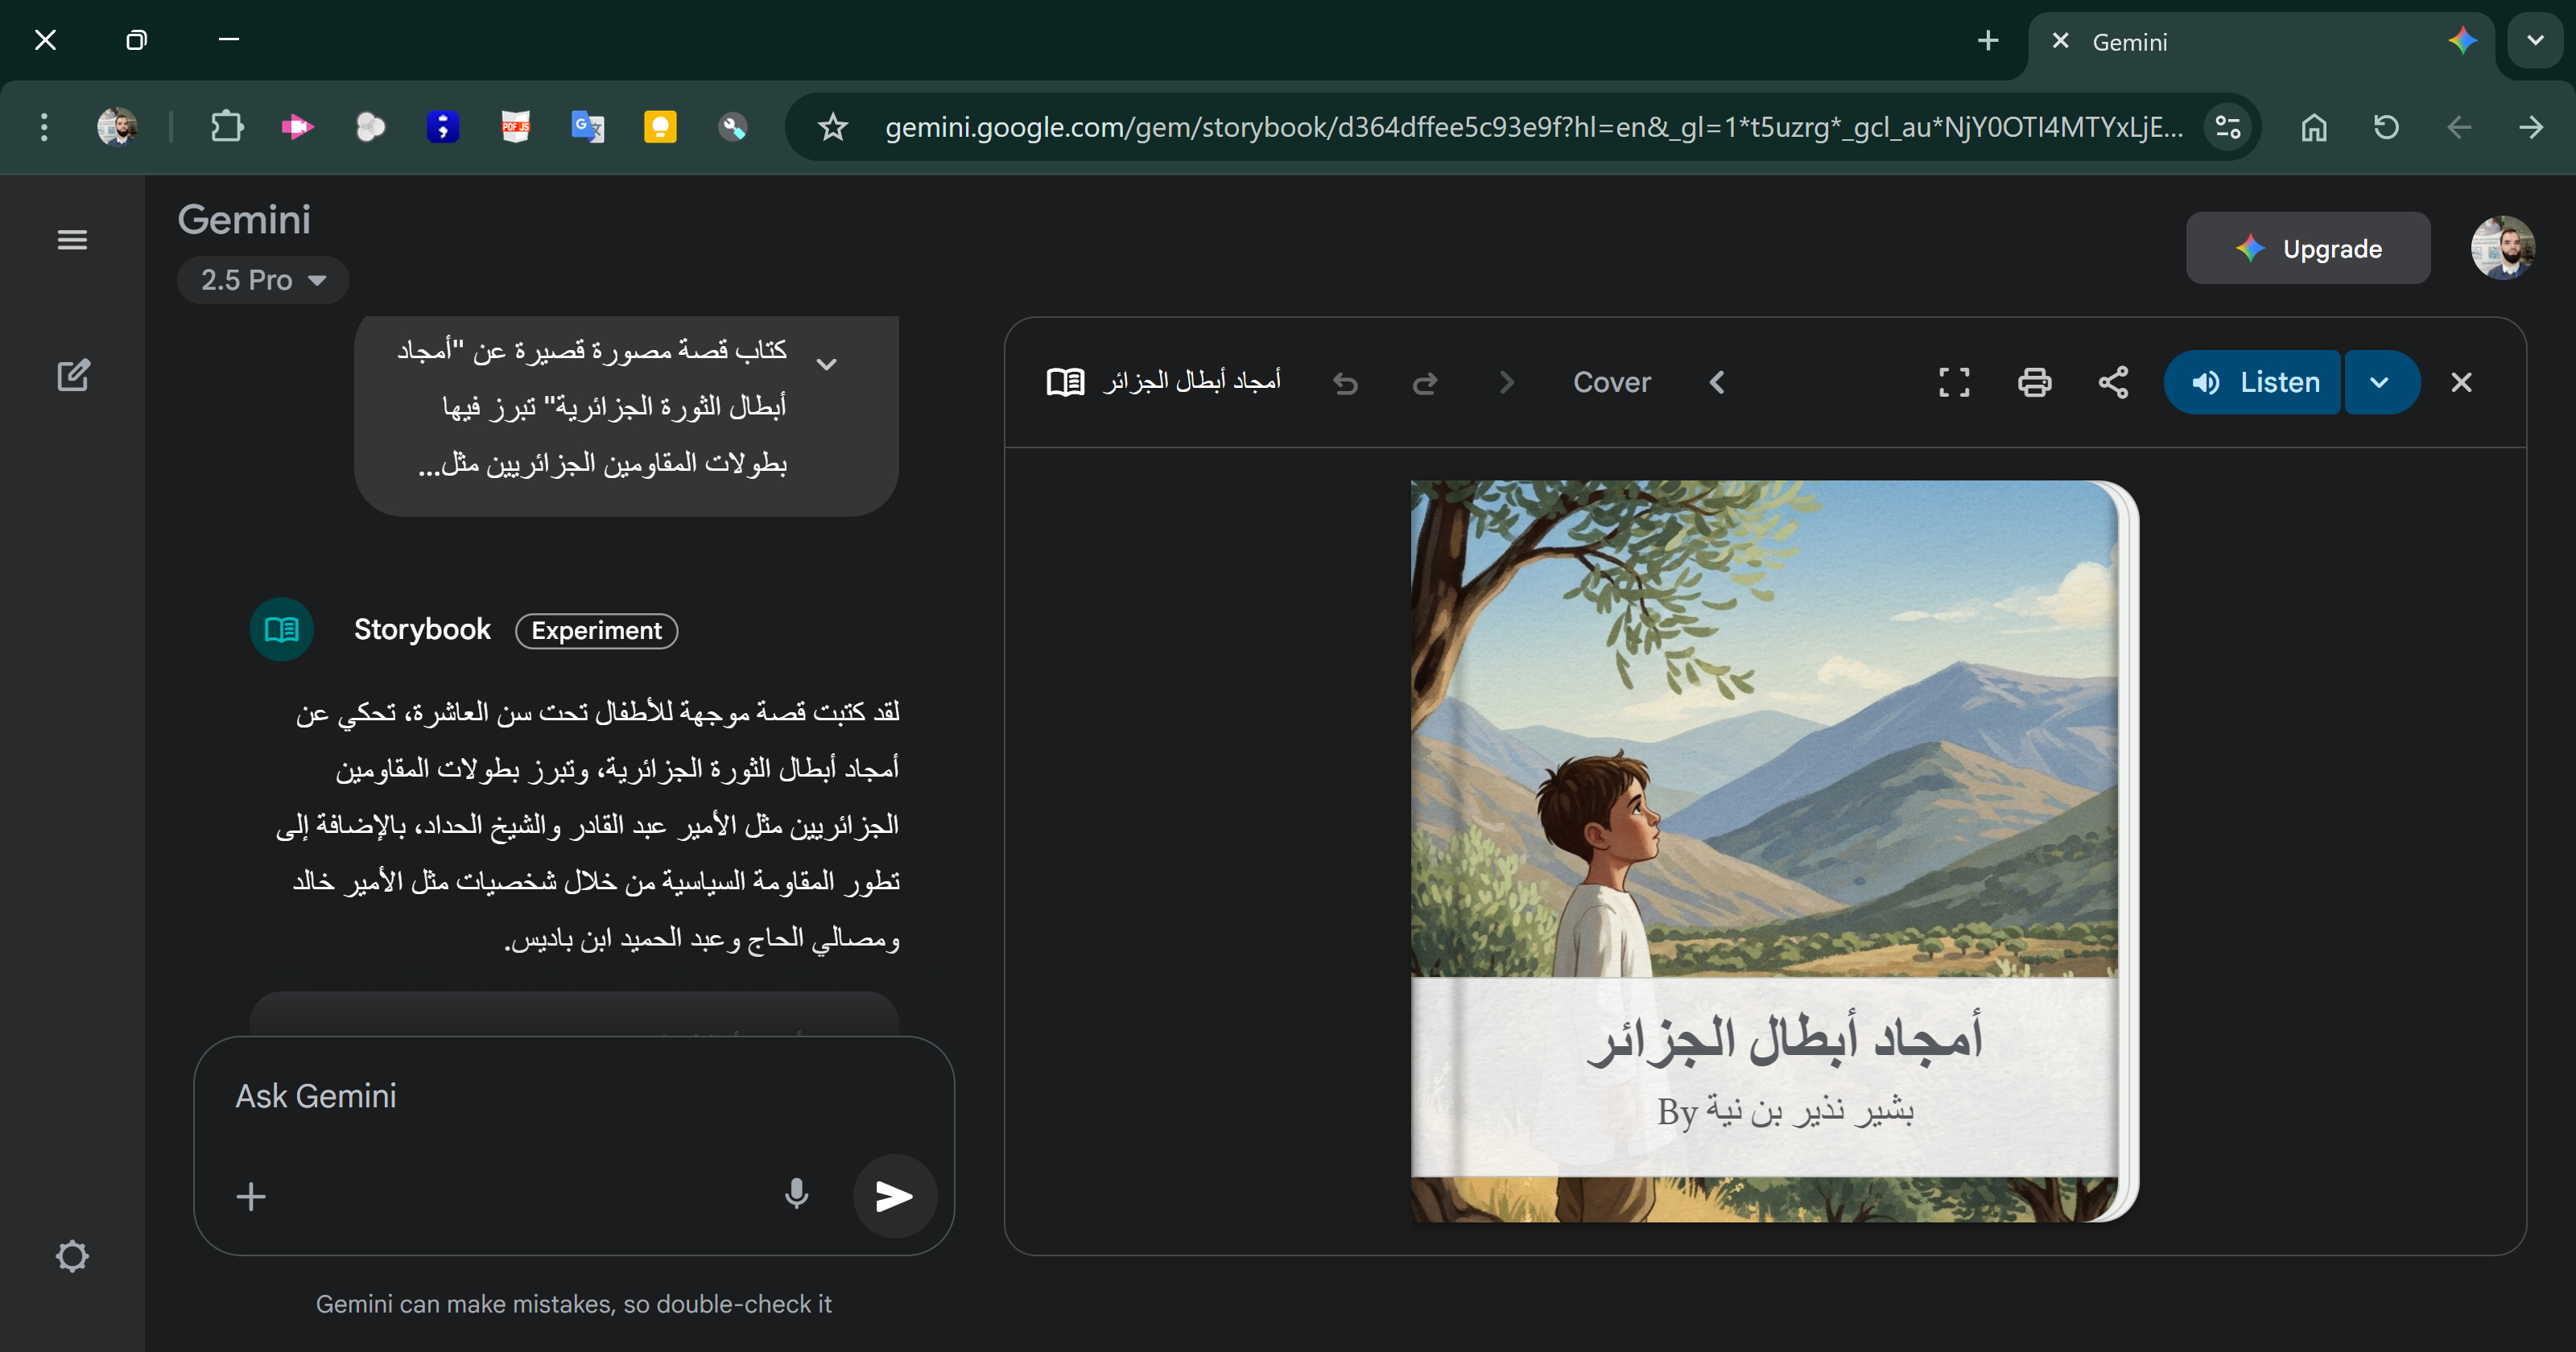2576x1352 pixels.
Task: Open fullscreen view of storybook
Action: point(1954,382)
